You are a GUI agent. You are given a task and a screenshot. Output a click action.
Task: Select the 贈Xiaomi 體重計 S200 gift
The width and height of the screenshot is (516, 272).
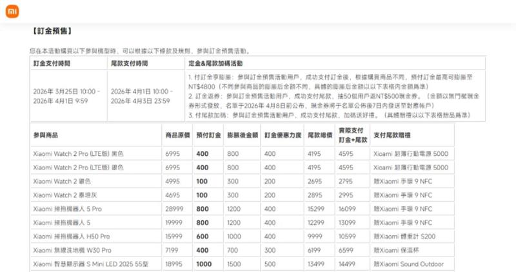[x=404, y=237]
